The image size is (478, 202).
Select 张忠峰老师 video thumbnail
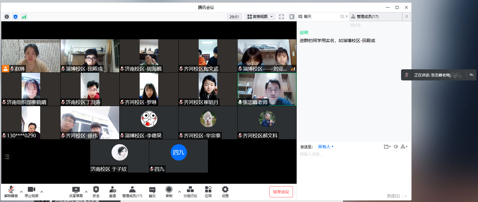(267, 89)
